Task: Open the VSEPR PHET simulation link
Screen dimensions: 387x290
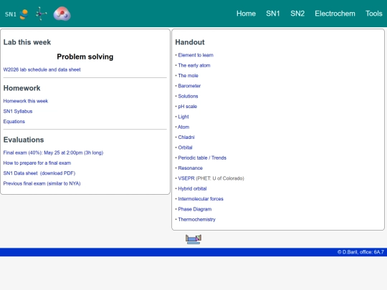Action: 186,178
